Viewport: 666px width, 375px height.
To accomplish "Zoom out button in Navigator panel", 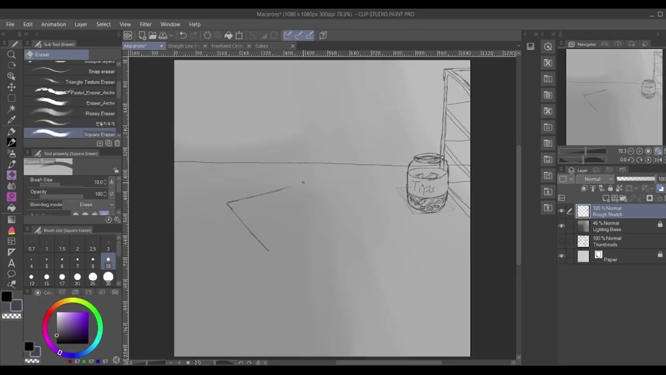I will (x=631, y=151).
